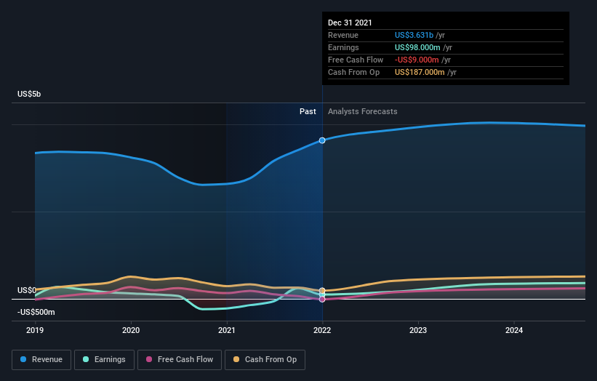597x381 pixels.
Task: Click the Free Cash Flow label in tooltip
Action: coord(356,60)
